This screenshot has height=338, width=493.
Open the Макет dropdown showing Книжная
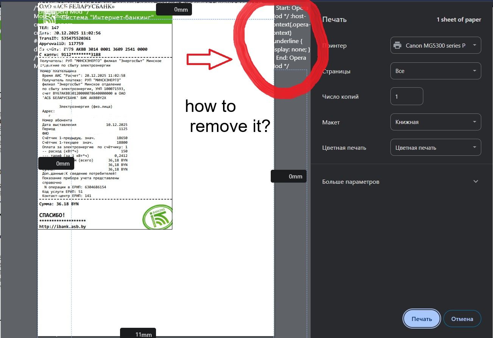[435, 122]
